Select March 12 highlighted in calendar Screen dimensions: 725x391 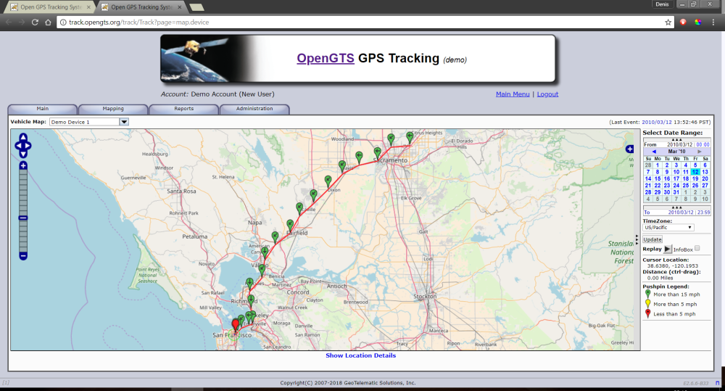695,172
